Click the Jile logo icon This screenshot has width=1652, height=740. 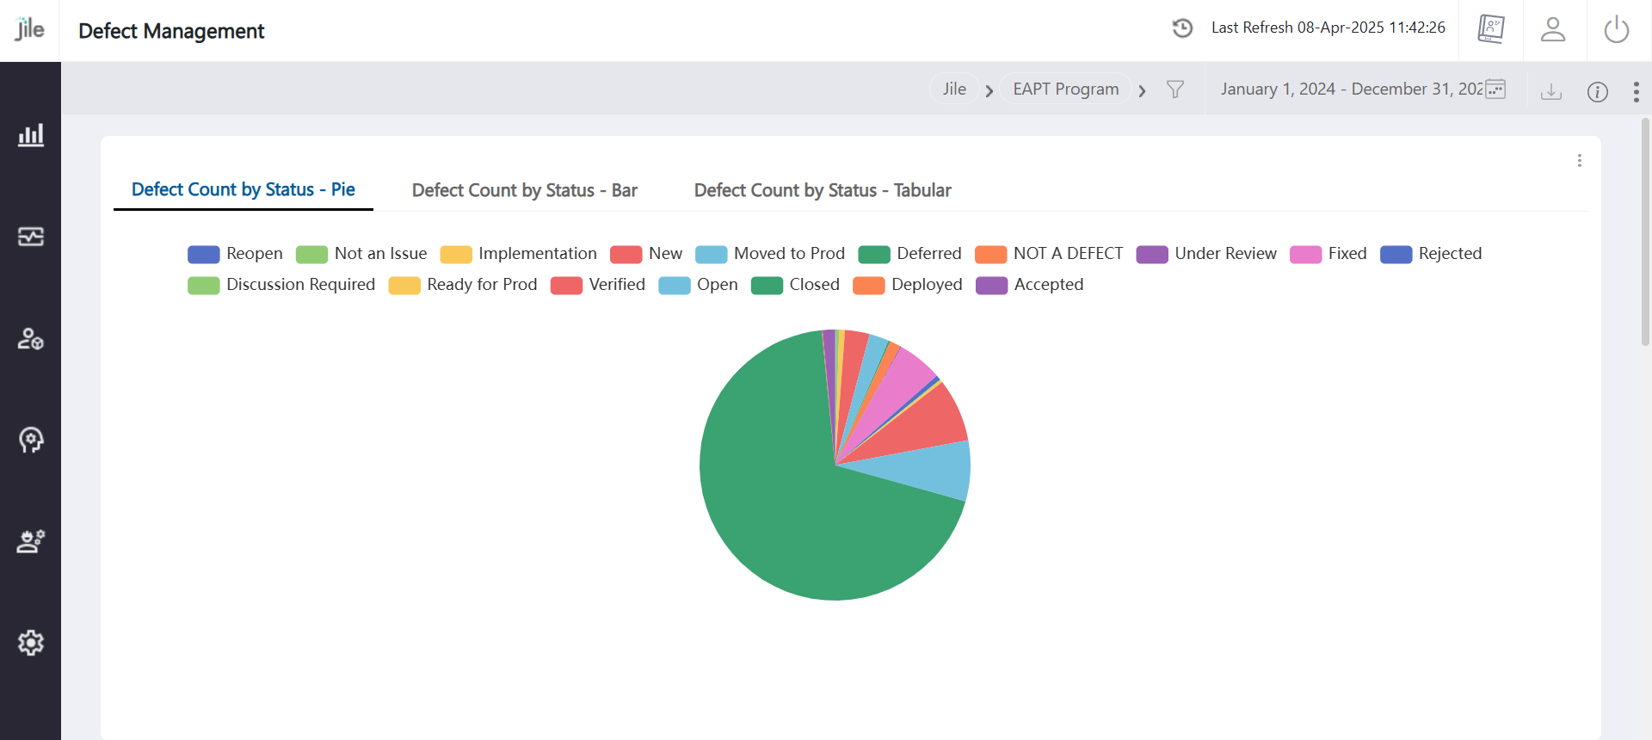(29, 30)
